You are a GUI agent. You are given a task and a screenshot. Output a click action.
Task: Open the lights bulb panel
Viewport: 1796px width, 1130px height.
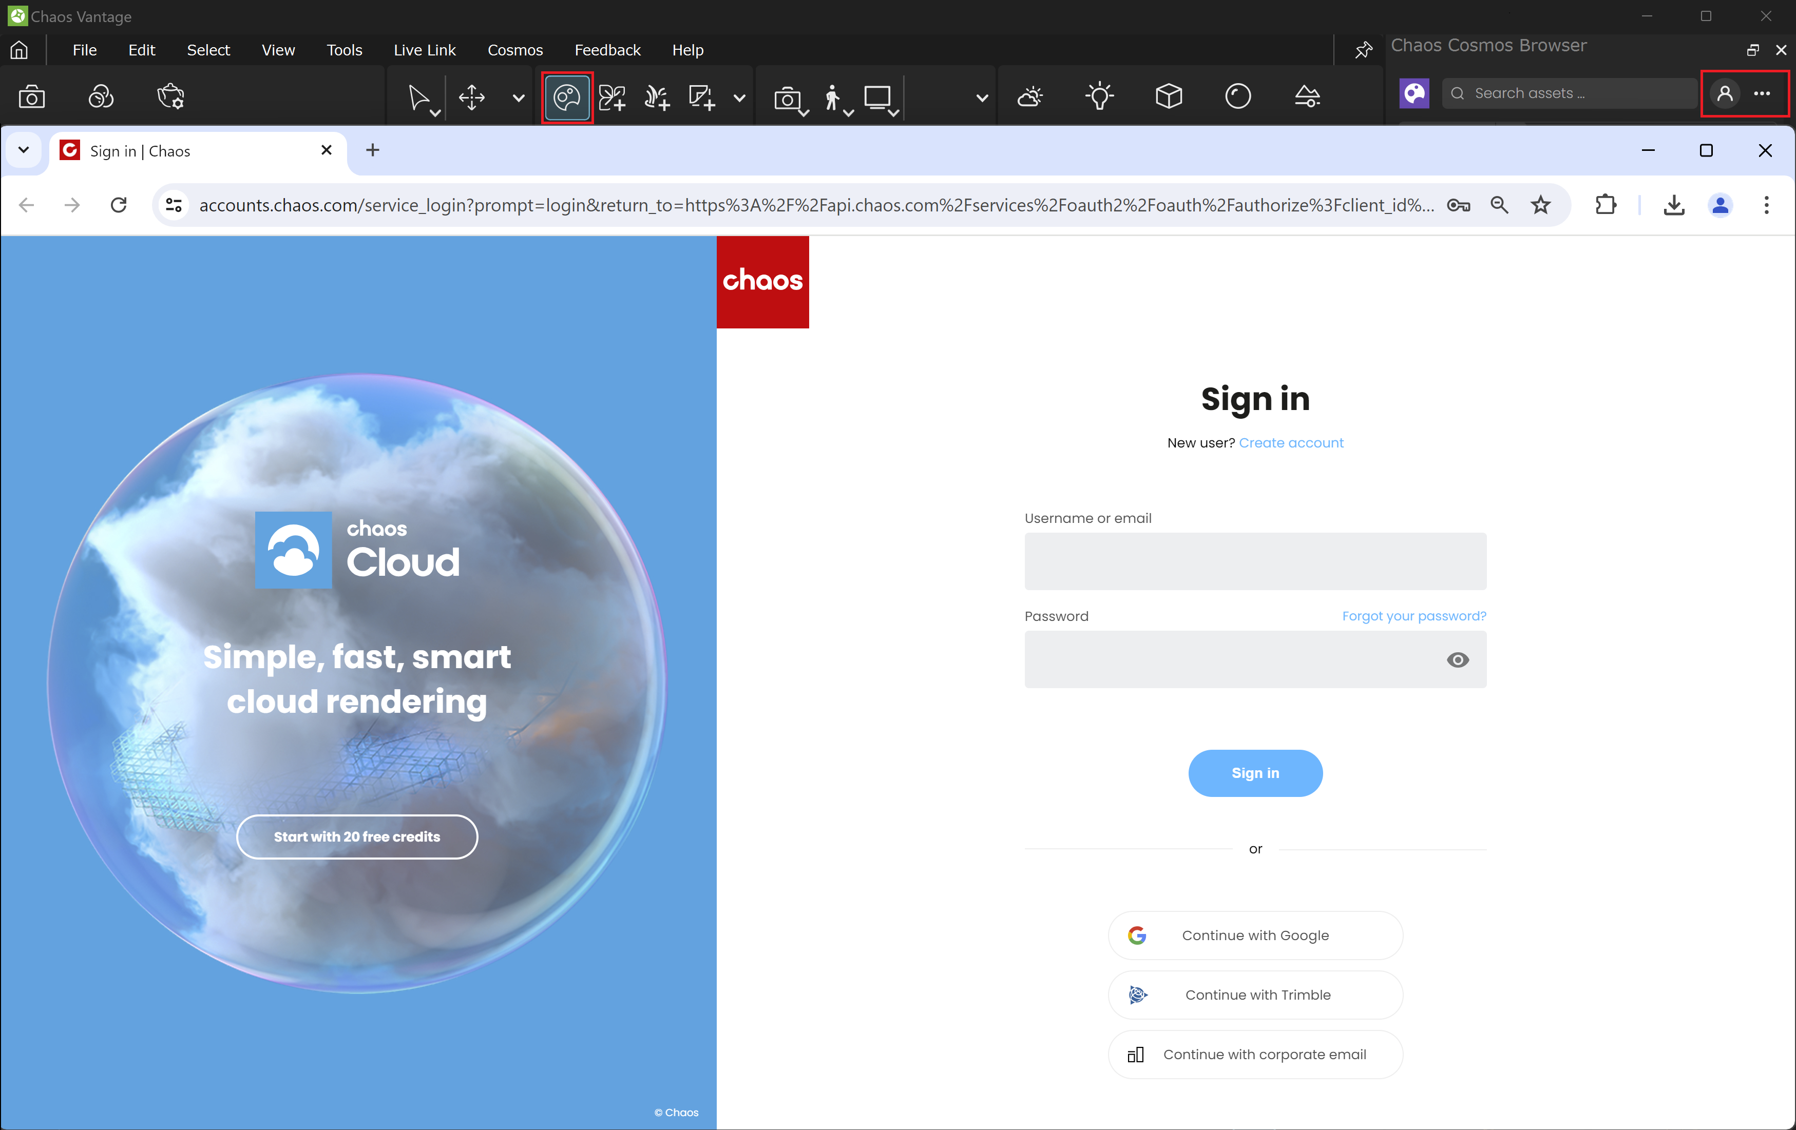tap(1099, 96)
